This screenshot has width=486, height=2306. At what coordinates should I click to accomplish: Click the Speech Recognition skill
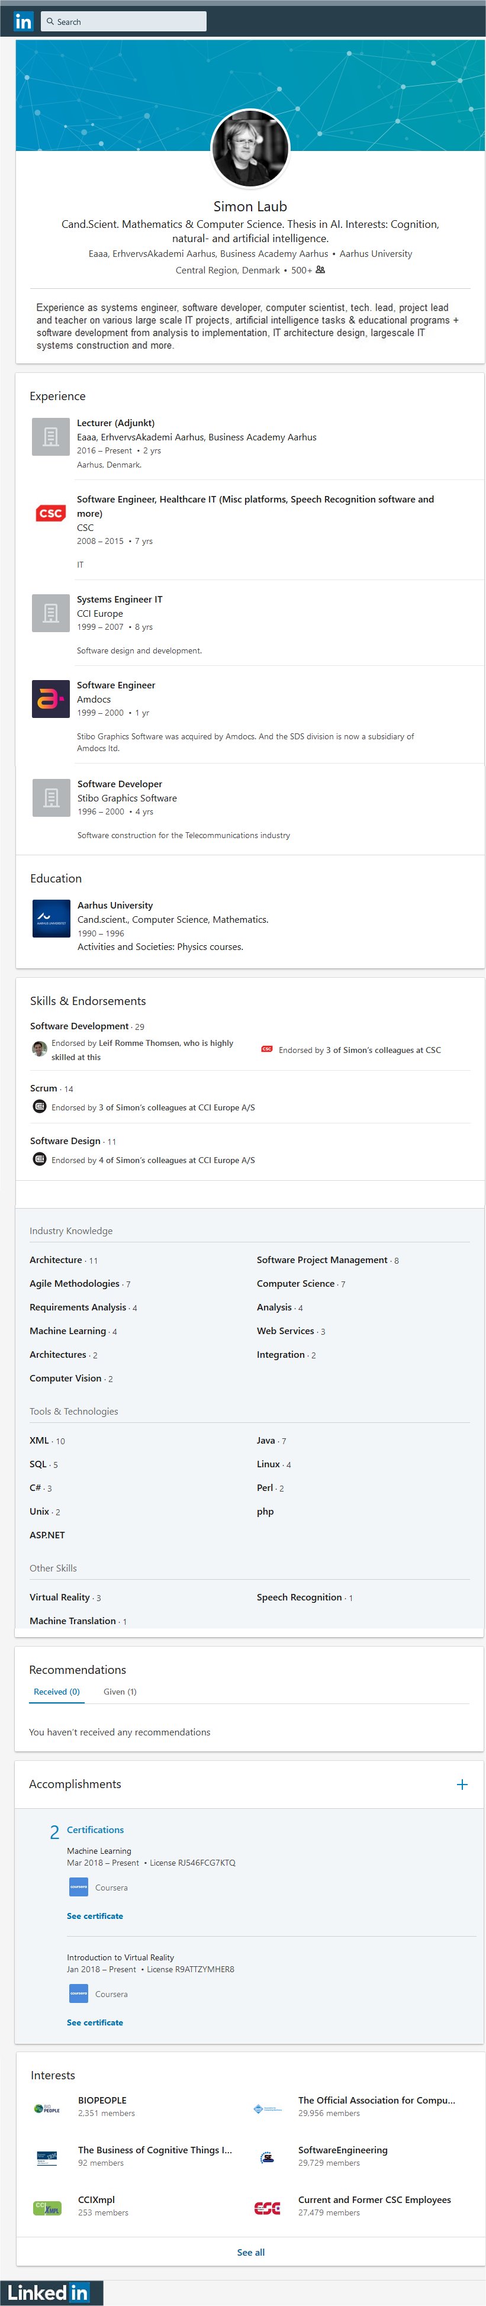(x=299, y=1597)
